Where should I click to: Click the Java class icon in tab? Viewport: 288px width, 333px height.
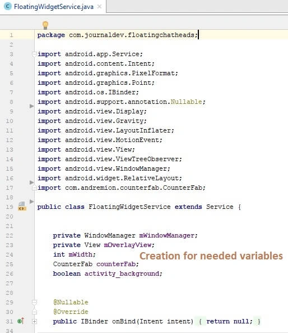pos(8,6)
